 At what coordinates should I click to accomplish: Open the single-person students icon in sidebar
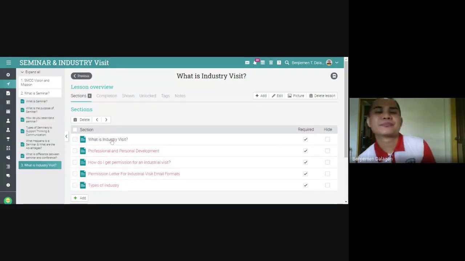pyautogui.click(x=8, y=121)
